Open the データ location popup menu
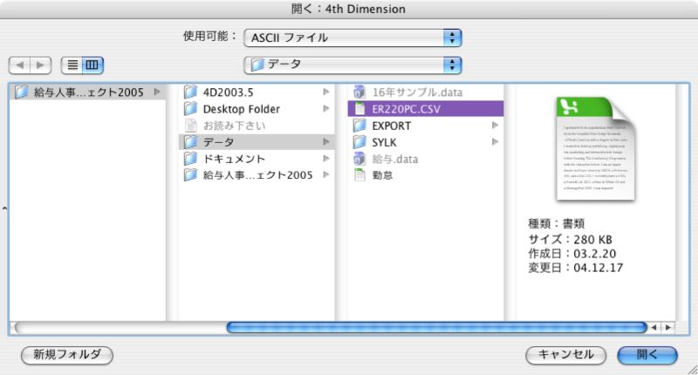 352,65
